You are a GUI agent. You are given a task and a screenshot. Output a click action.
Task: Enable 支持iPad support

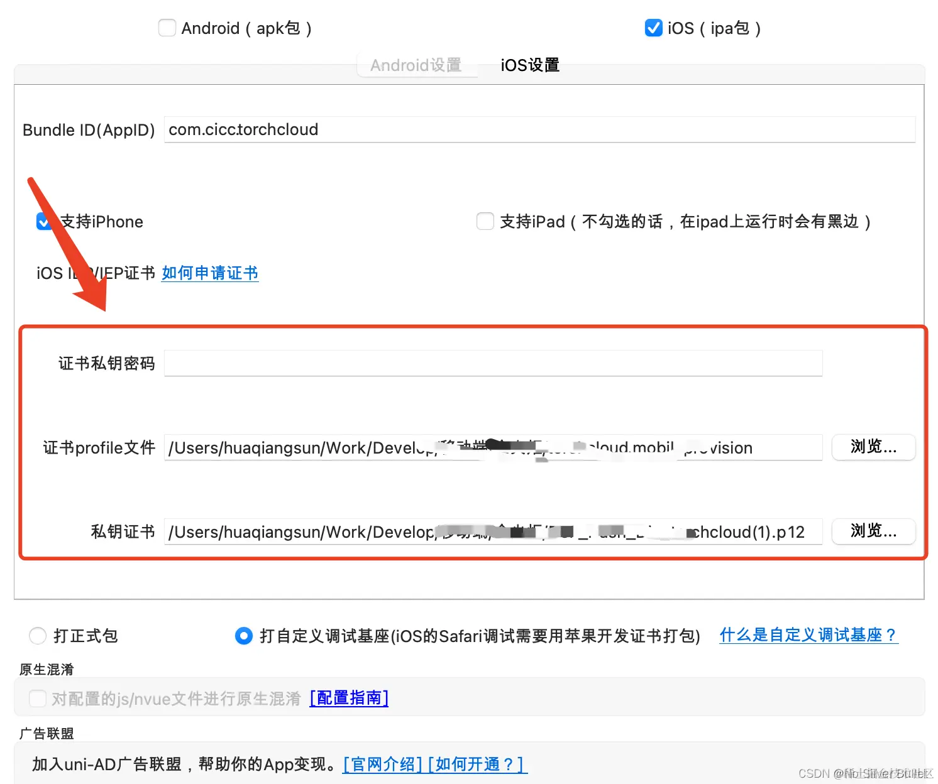pyautogui.click(x=485, y=221)
